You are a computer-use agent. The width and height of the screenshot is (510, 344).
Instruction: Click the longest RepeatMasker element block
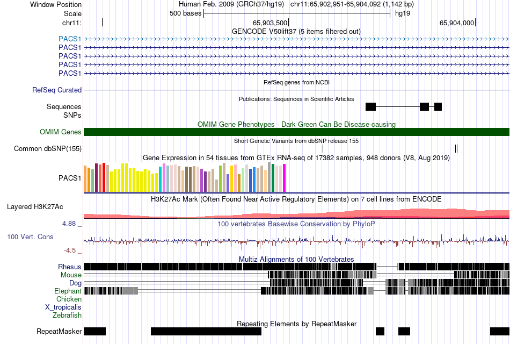(206, 331)
